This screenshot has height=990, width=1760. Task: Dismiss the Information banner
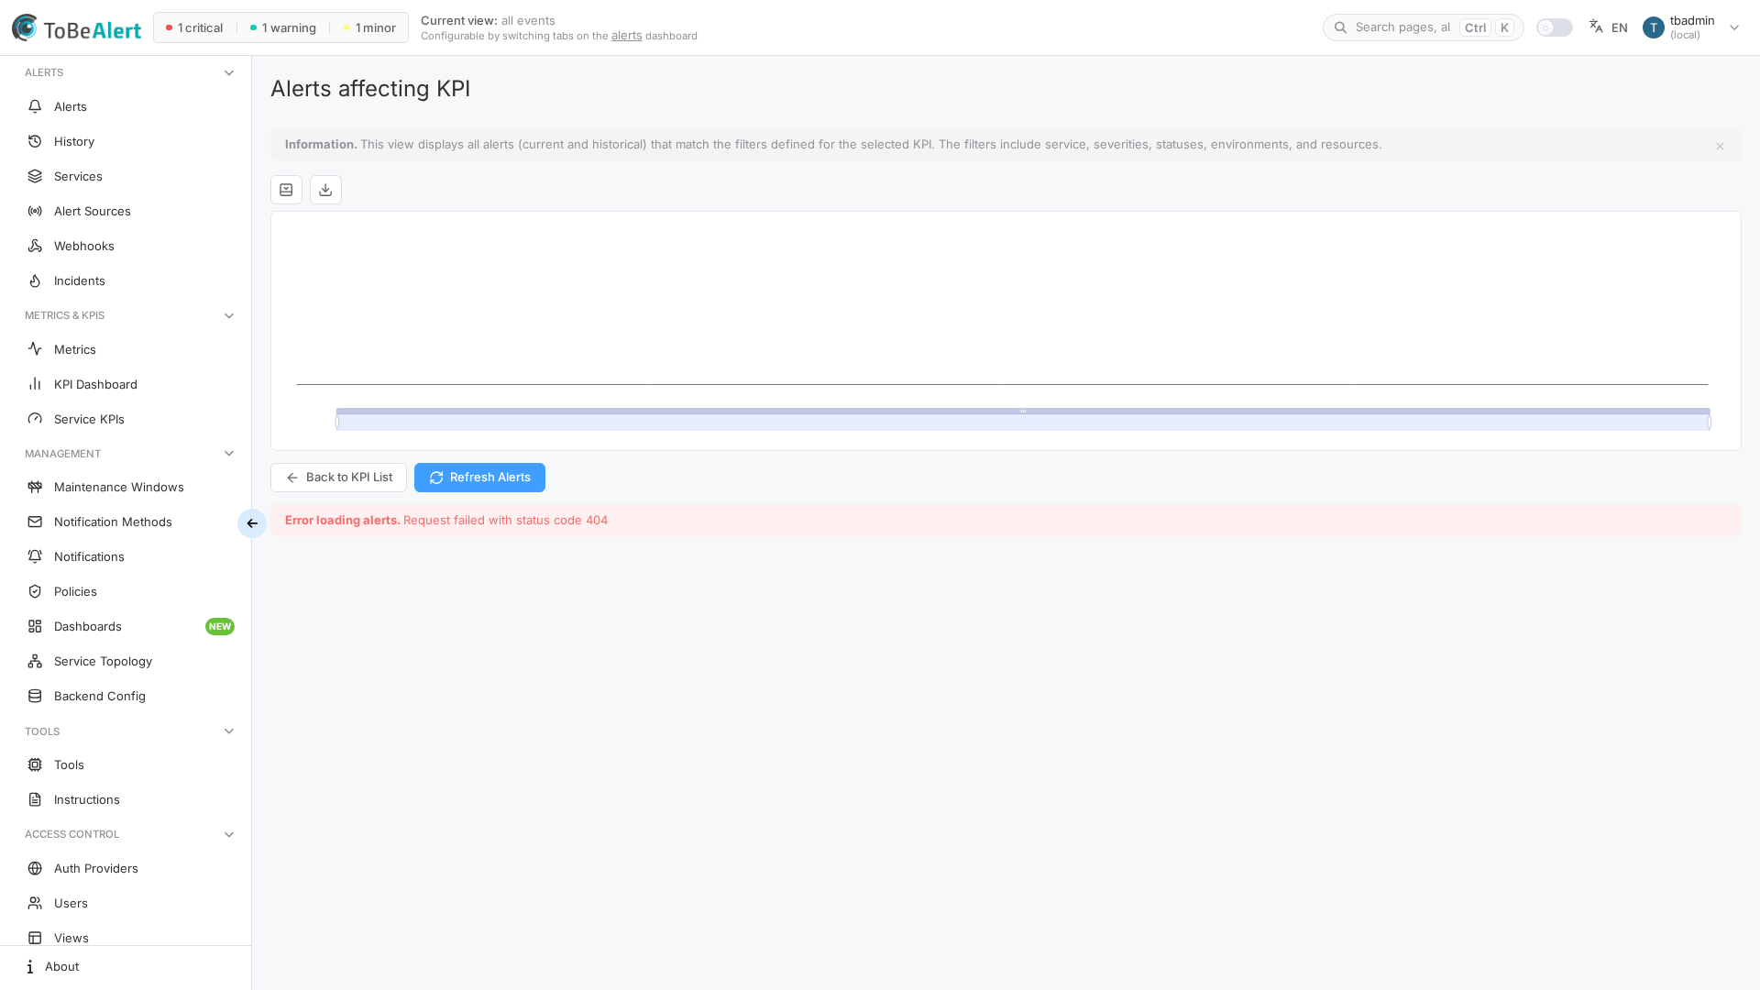[1720, 146]
